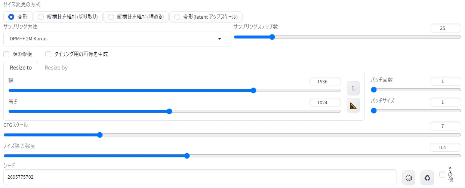Click the triangle ruler aspect ratio icon
The height and width of the screenshot is (188, 465).
353,105
